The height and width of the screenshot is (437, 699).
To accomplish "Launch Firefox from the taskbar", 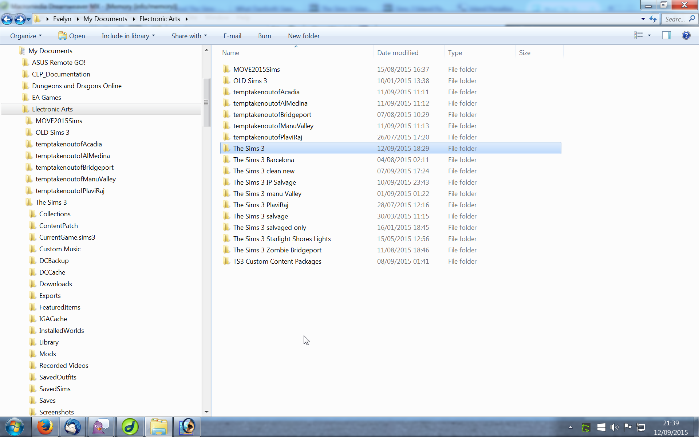I will pyautogui.click(x=45, y=427).
